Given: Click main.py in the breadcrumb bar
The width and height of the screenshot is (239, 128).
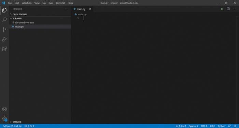Looking at the screenshot, I should click(82, 14).
